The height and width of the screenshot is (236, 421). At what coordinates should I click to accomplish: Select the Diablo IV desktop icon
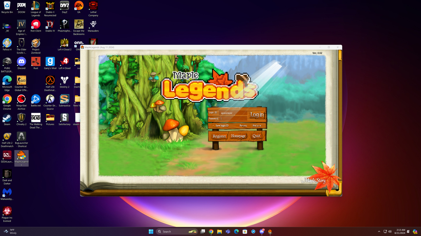point(50,26)
